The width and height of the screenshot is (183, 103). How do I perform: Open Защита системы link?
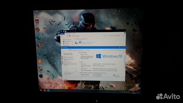pyautogui.click(x=67, y=62)
